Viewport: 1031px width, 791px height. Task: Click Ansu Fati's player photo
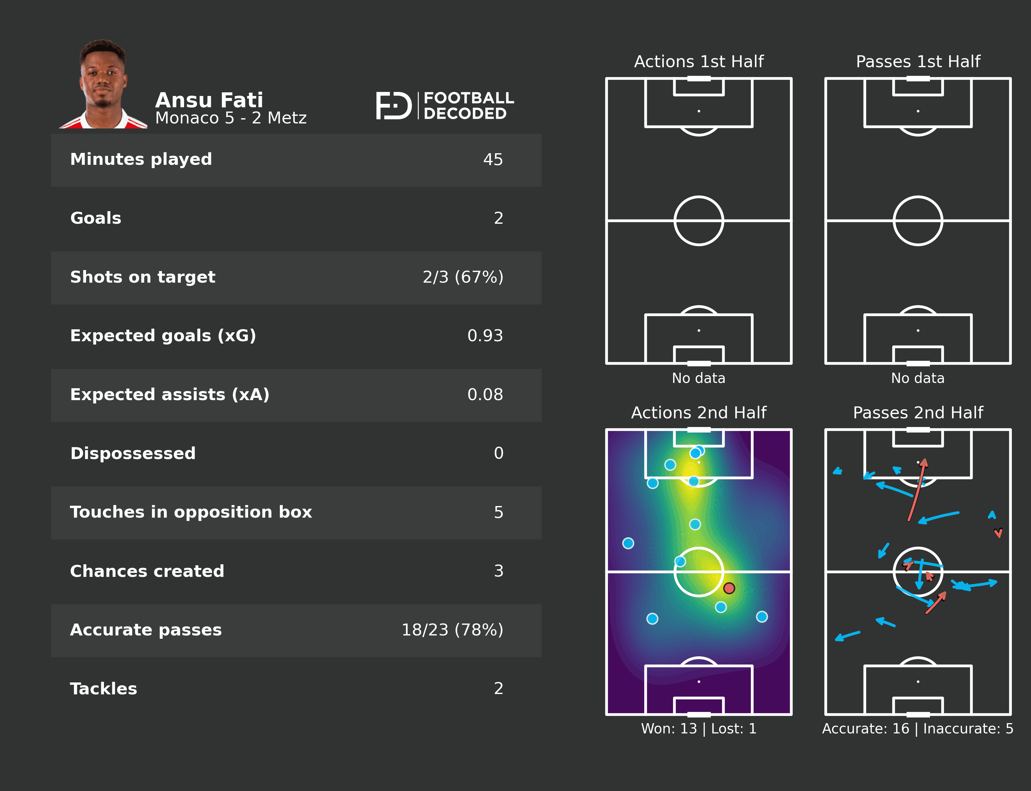(x=103, y=85)
